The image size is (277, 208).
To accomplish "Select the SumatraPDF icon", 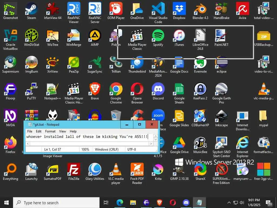I will (53, 172).
